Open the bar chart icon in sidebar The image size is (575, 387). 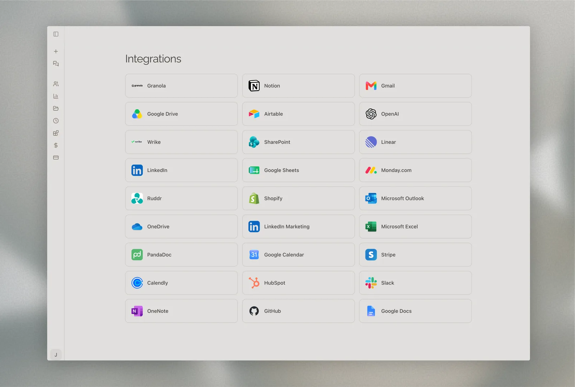coord(56,96)
